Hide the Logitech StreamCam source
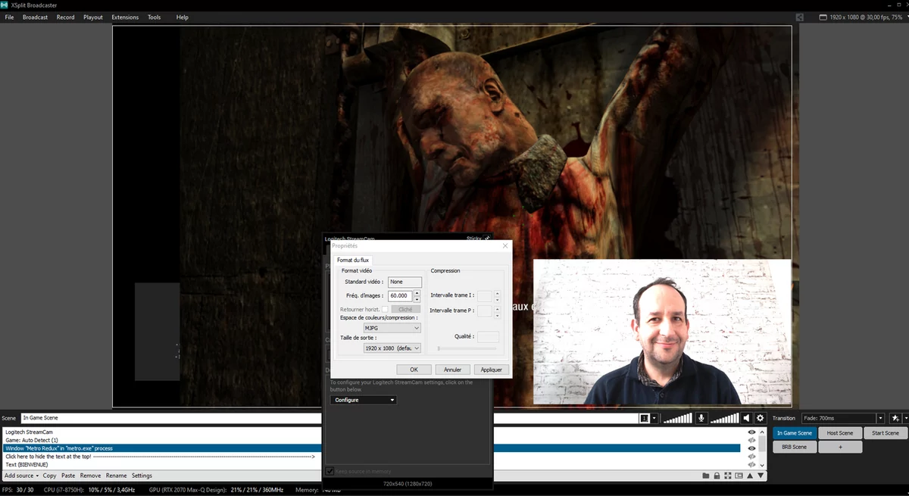 click(x=751, y=432)
